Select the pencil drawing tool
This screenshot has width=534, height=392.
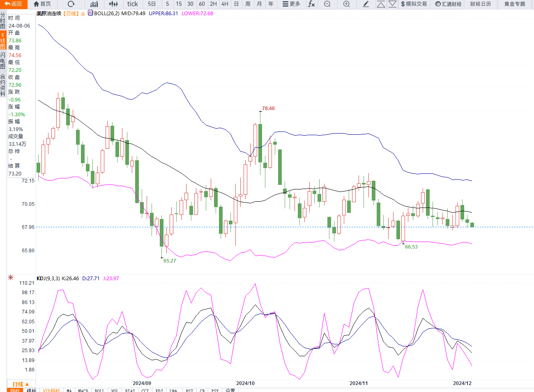click(366, 4)
